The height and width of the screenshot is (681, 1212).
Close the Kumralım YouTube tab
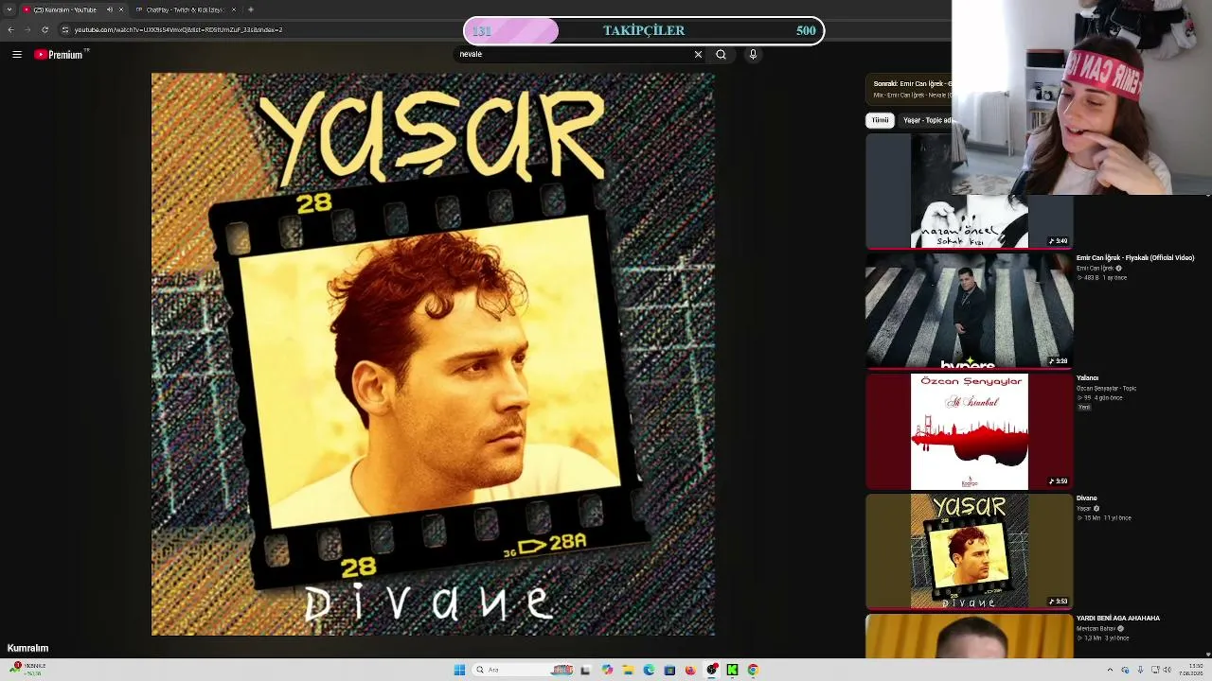[121, 9]
